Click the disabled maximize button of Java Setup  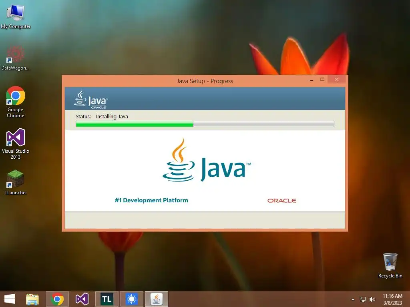click(322, 80)
